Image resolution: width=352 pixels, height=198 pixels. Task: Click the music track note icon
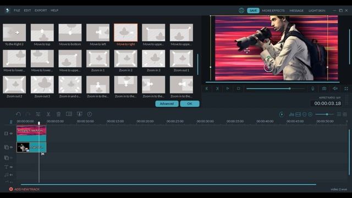[6, 175]
